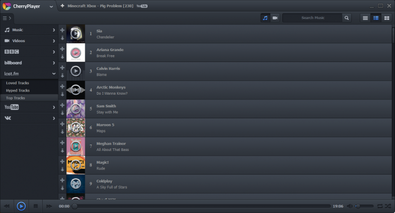The width and height of the screenshot is (395, 213).
Task: Skip to previous track
Action: click(7, 206)
